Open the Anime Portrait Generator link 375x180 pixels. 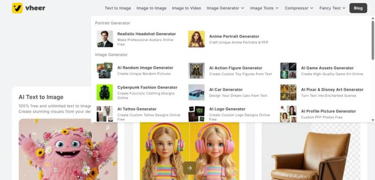(x=234, y=37)
